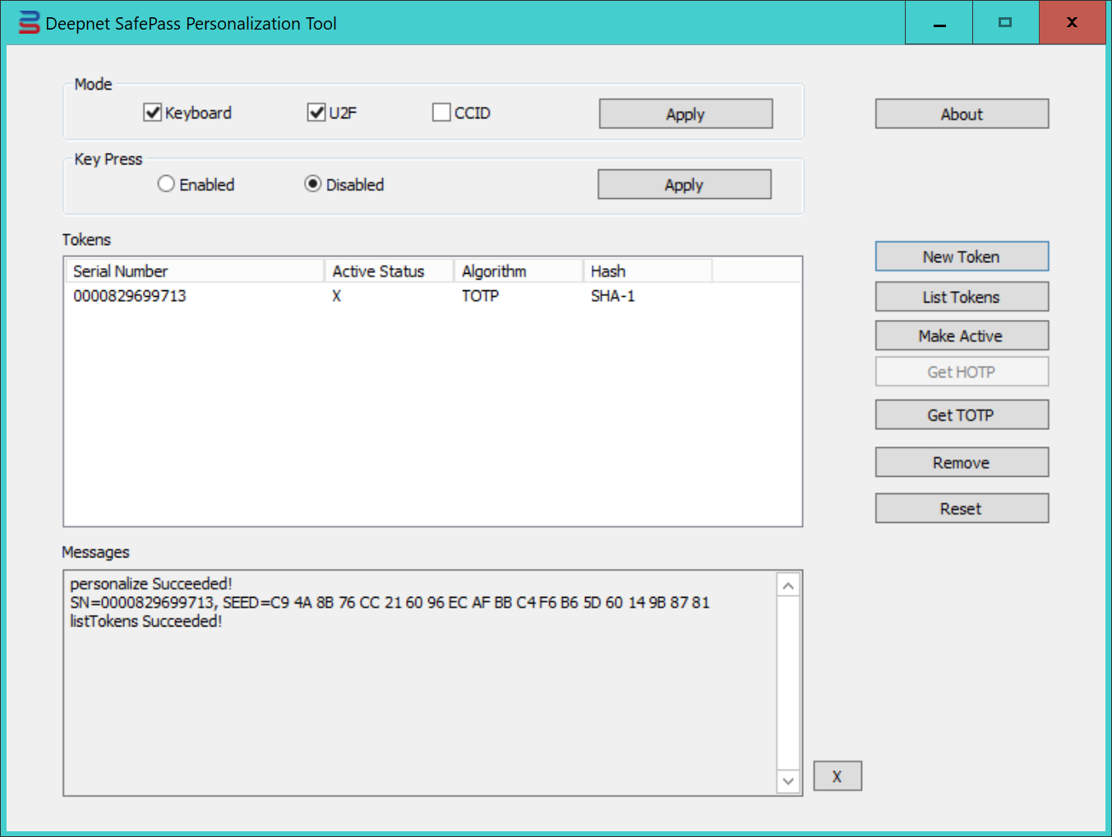
Task: Click Make Active for the token
Action: [961, 335]
